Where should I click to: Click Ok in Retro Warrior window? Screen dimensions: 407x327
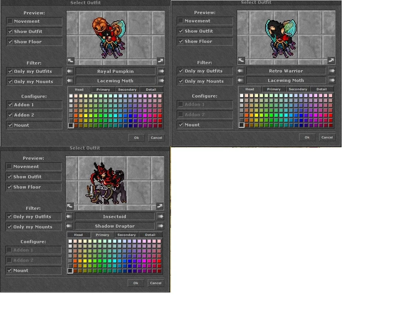(307, 137)
